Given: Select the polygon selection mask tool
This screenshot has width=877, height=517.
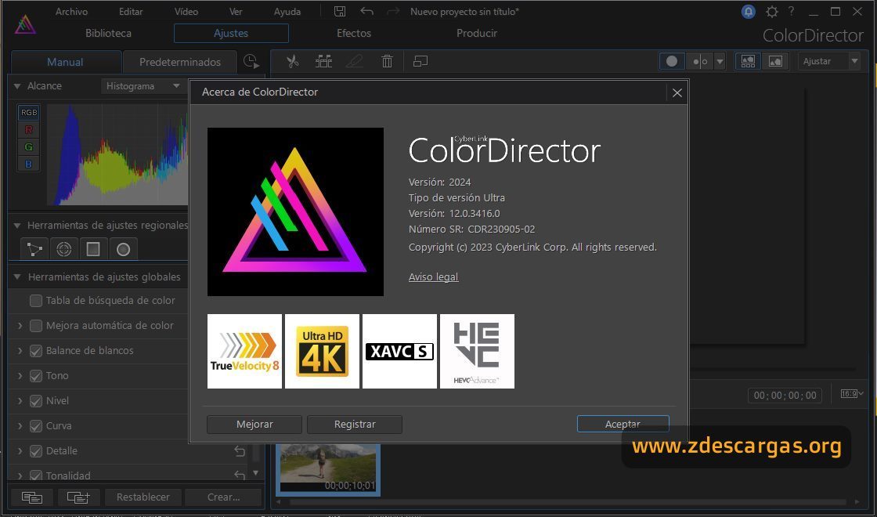Looking at the screenshot, I should pos(34,249).
